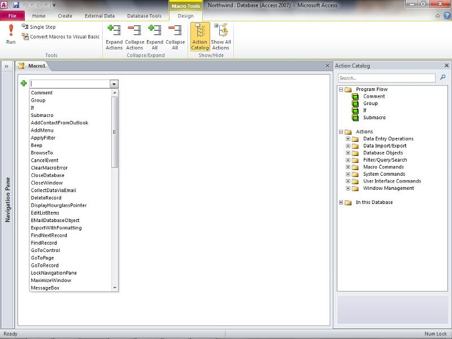Collapse the Actions folder in catalog
Image resolution: width=452 pixels, height=339 pixels.
click(341, 132)
